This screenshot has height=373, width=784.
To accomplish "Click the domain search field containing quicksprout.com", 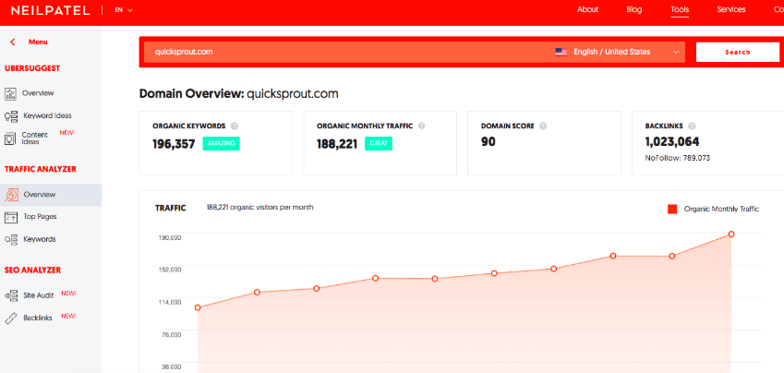I will tap(342, 52).
